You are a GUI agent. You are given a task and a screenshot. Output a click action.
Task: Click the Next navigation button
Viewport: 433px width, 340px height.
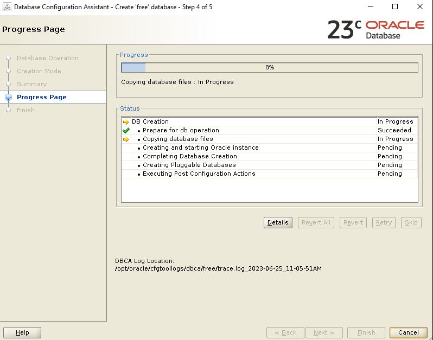point(324,332)
